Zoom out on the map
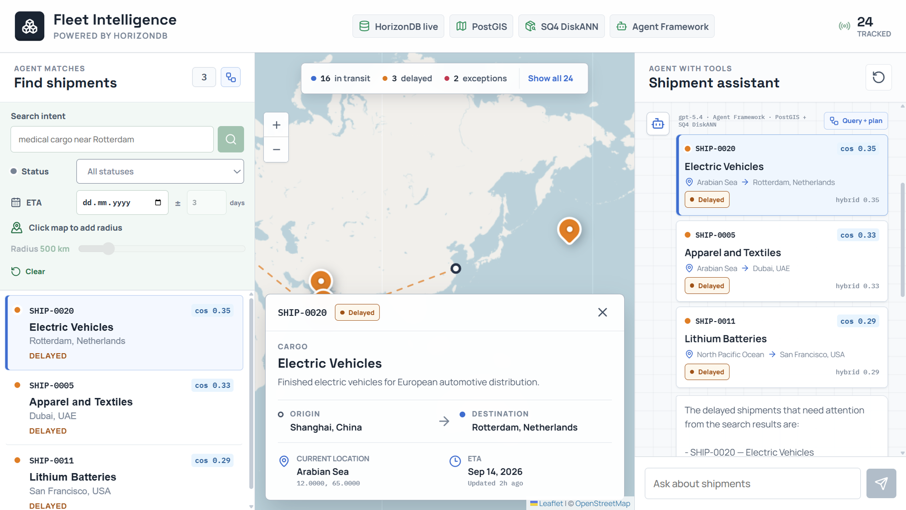906x510 pixels. [277, 150]
